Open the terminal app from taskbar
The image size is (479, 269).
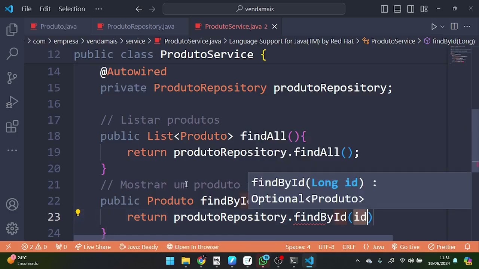[294, 261]
